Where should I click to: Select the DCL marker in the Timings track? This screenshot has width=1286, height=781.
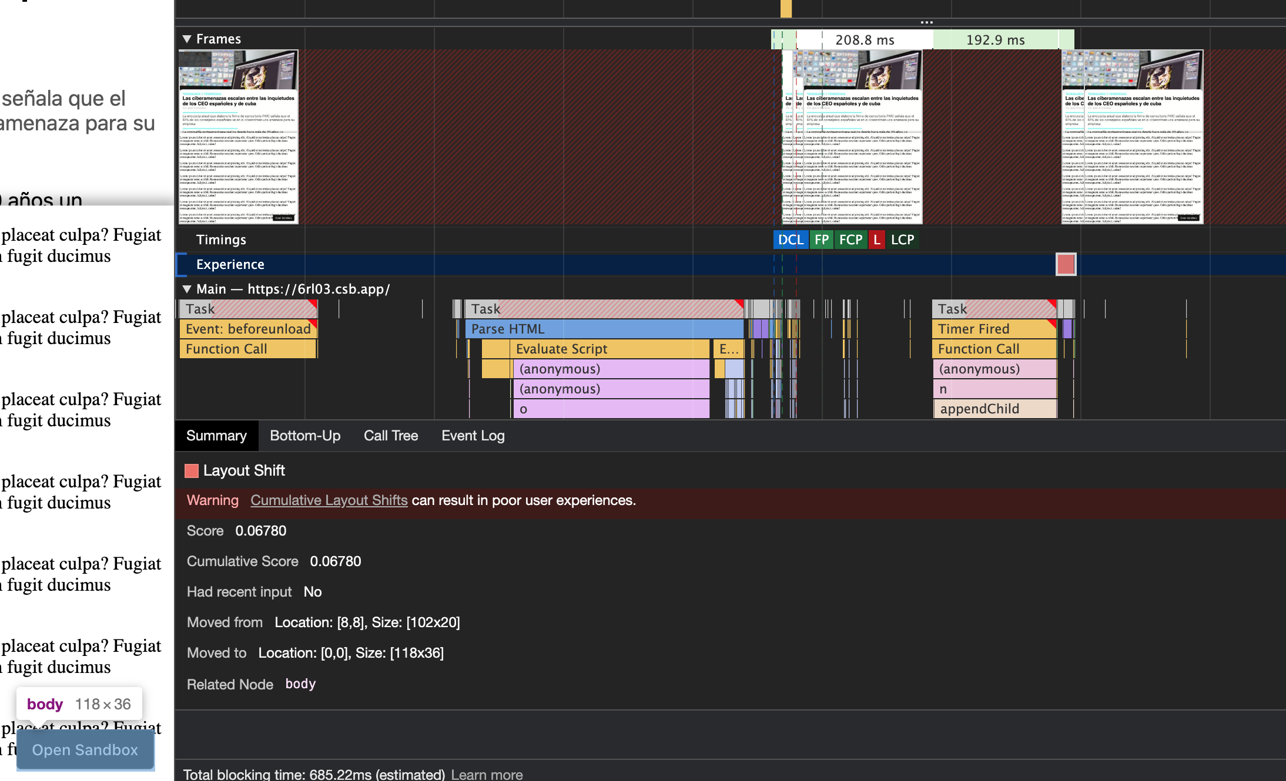[x=791, y=240]
